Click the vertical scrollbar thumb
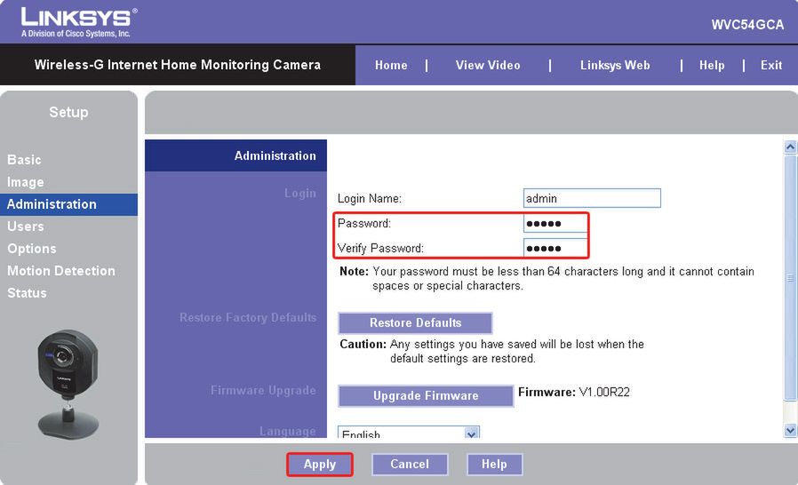This screenshot has height=485, width=798. pyautogui.click(x=790, y=278)
